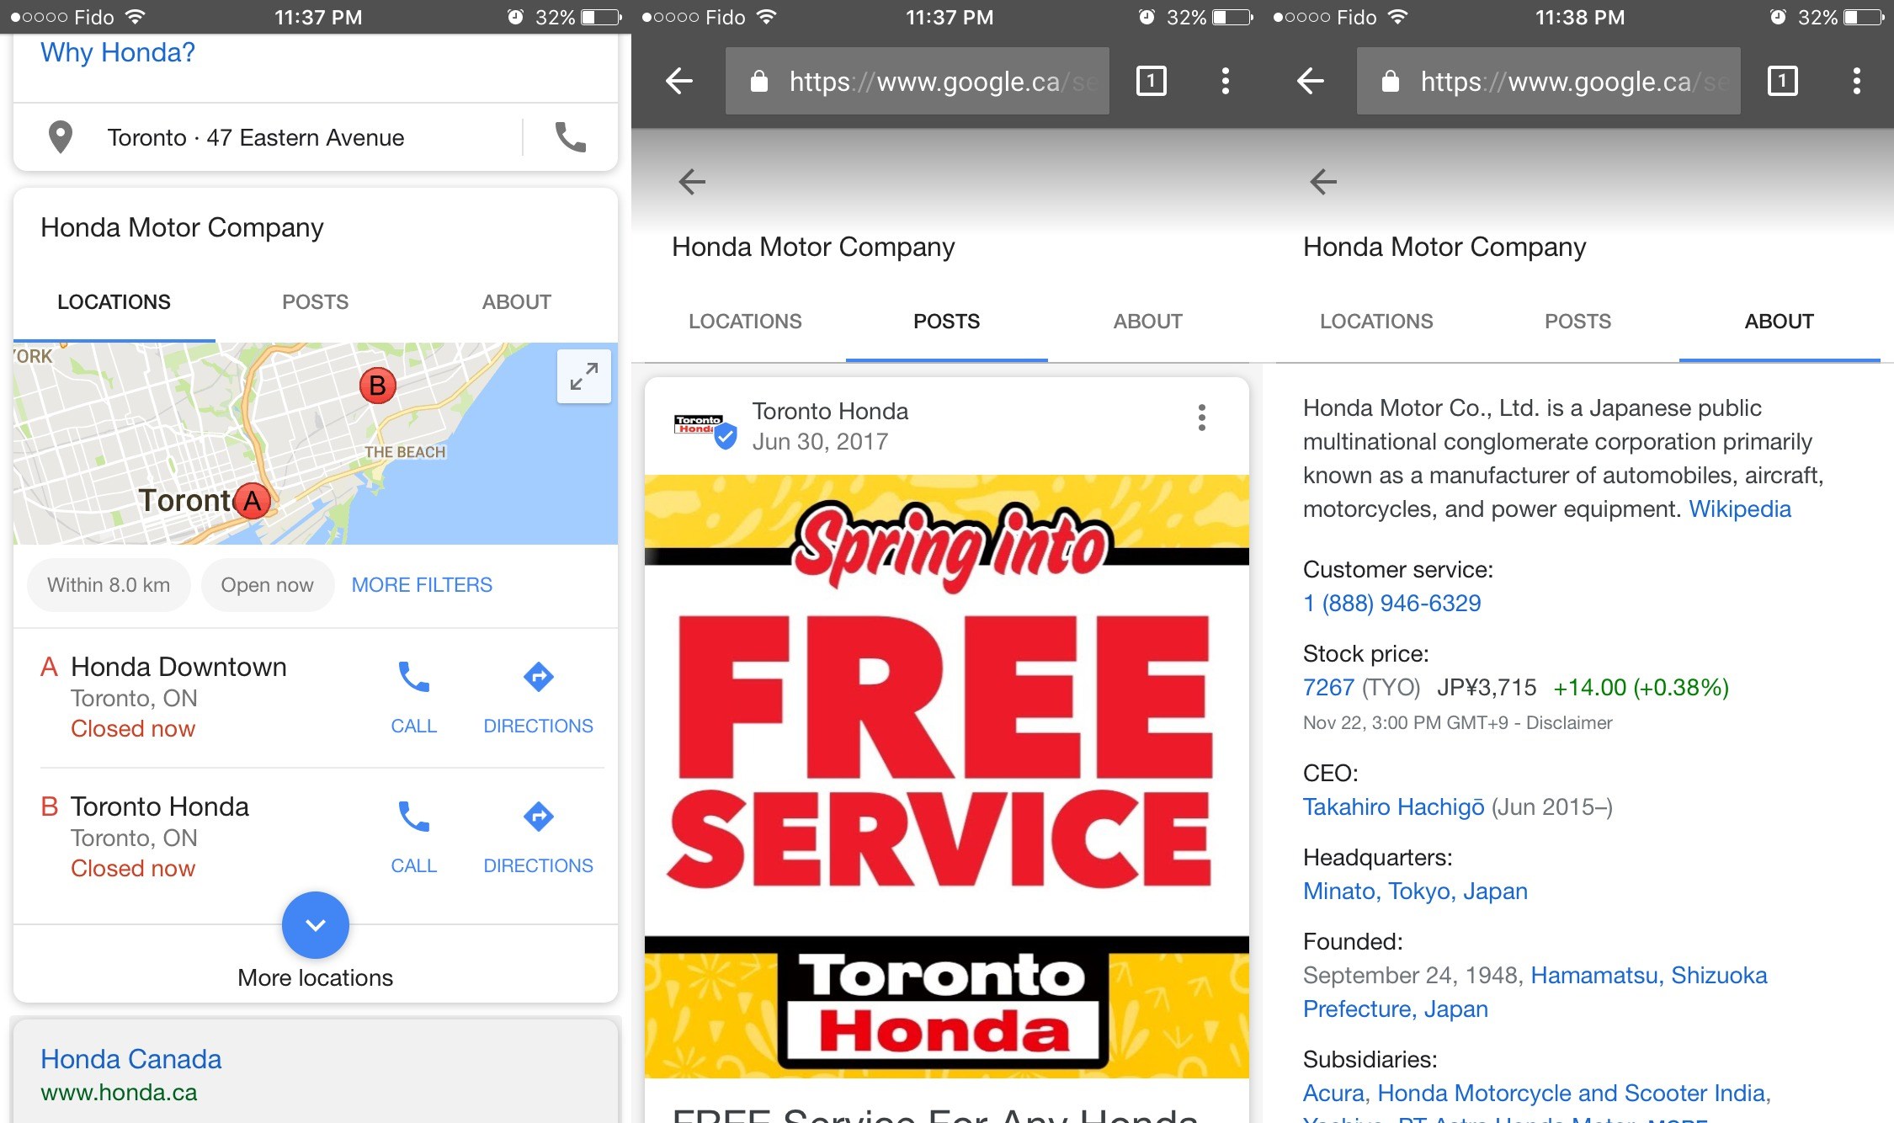Tap the lock icon in middle browser address bar
Image resolution: width=1894 pixels, height=1123 pixels.
758,81
